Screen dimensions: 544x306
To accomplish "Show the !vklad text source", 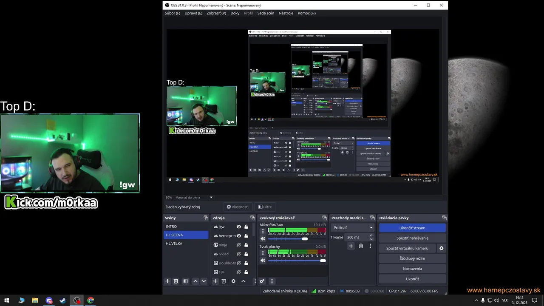I will (239, 254).
